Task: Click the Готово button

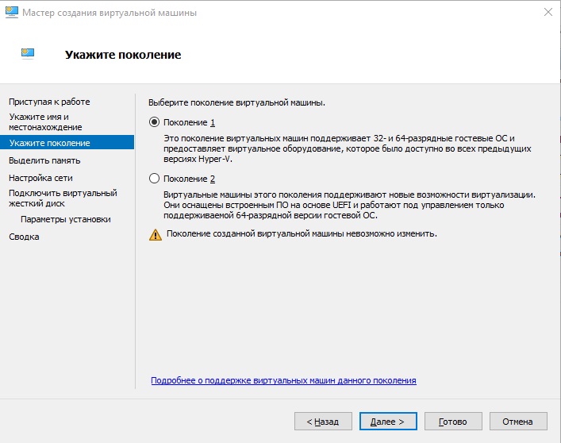Action: [x=453, y=421]
